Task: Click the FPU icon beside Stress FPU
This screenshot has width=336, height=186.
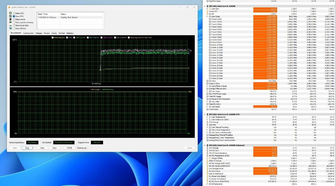Action: (x=11, y=16)
